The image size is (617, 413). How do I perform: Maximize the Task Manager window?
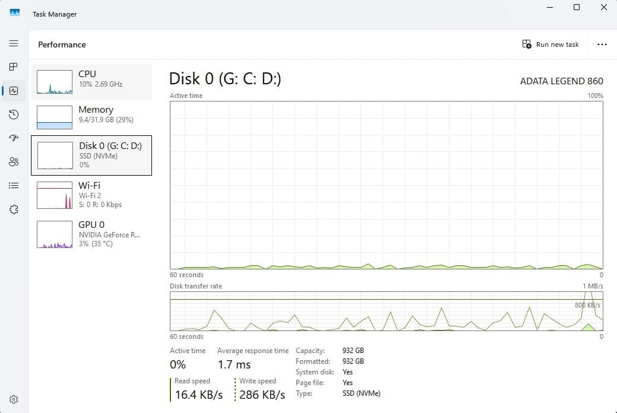pyautogui.click(x=576, y=8)
